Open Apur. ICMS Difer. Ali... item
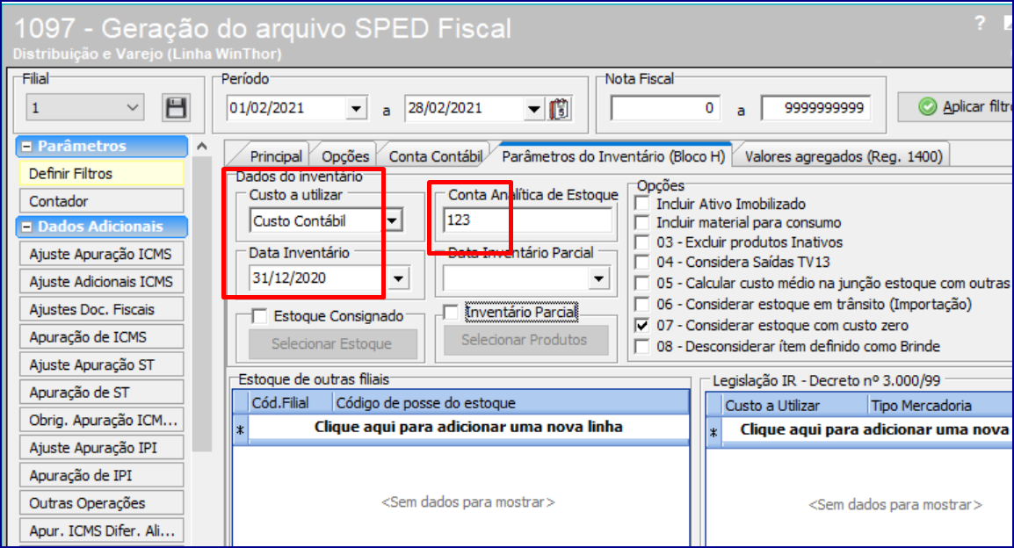Screen dimensions: 1014x548 [102, 531]
